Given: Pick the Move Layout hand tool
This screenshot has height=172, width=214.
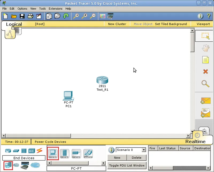Looking at the screenshot, I should coord(205,48).
